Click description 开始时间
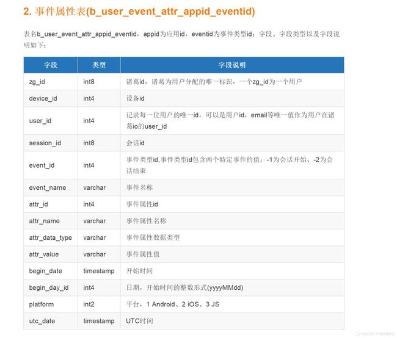 139,271
